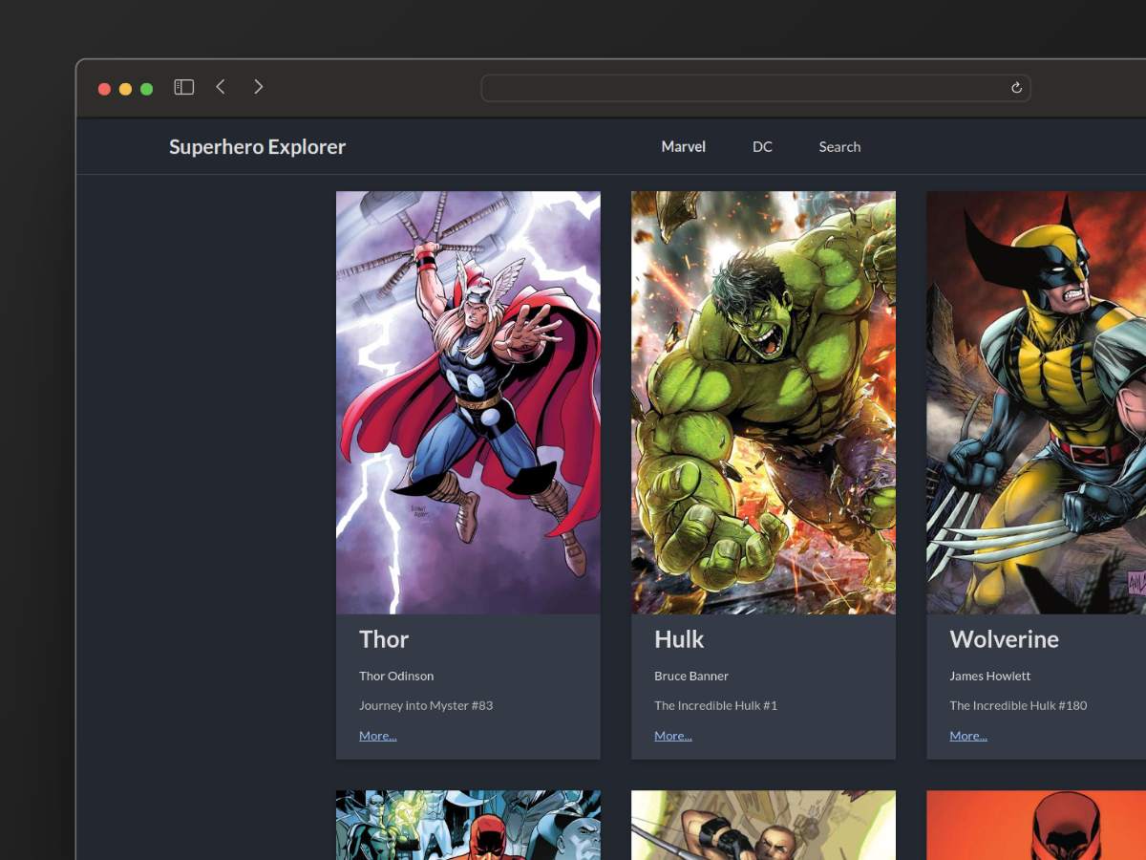Go back with the browser arrow
Screen dimensions: 1146x860
[x=221, y=87]
